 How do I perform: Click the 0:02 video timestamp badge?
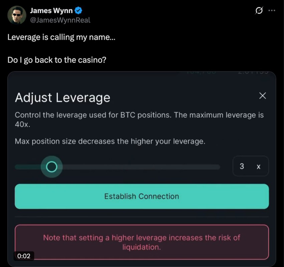pyautogui.click(x=24, y=256)
